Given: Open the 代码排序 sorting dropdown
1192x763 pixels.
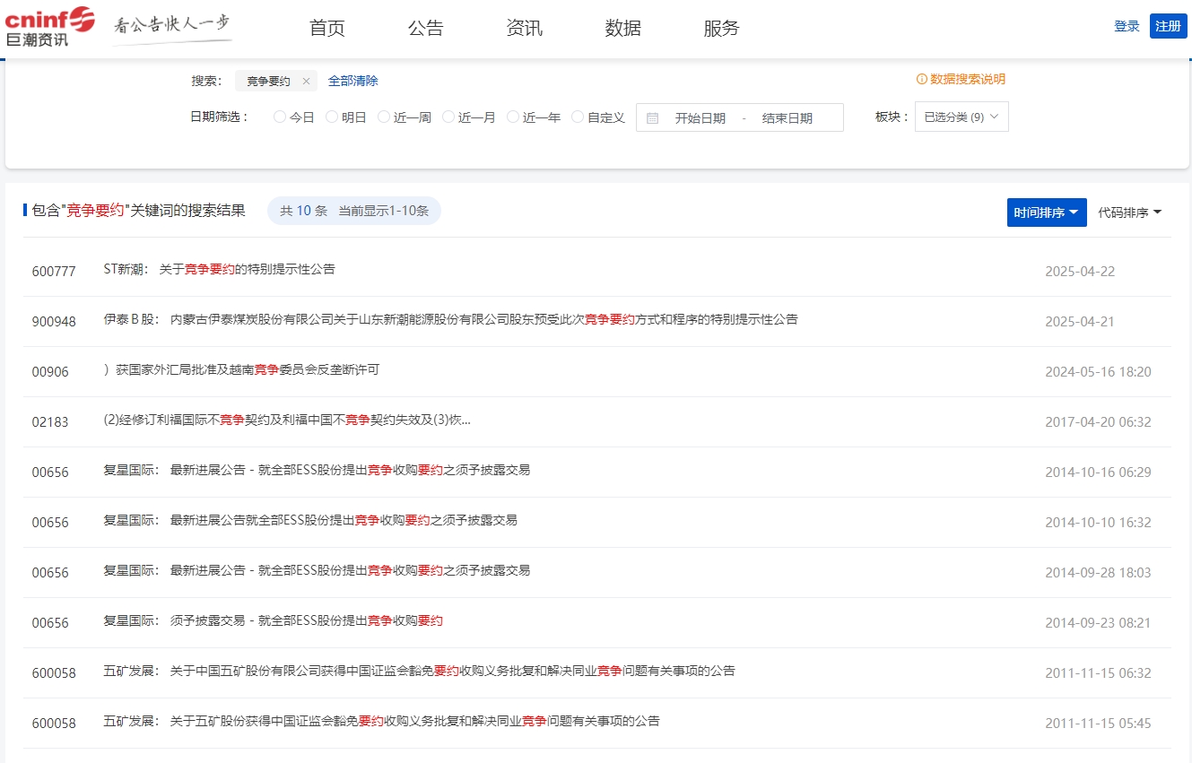Looking at the screenshot, I should (x=1128, y=212).
